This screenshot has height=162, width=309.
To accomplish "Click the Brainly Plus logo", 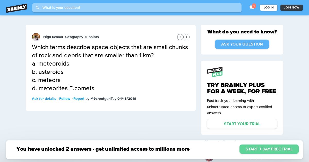I will [x=215, y=72].
